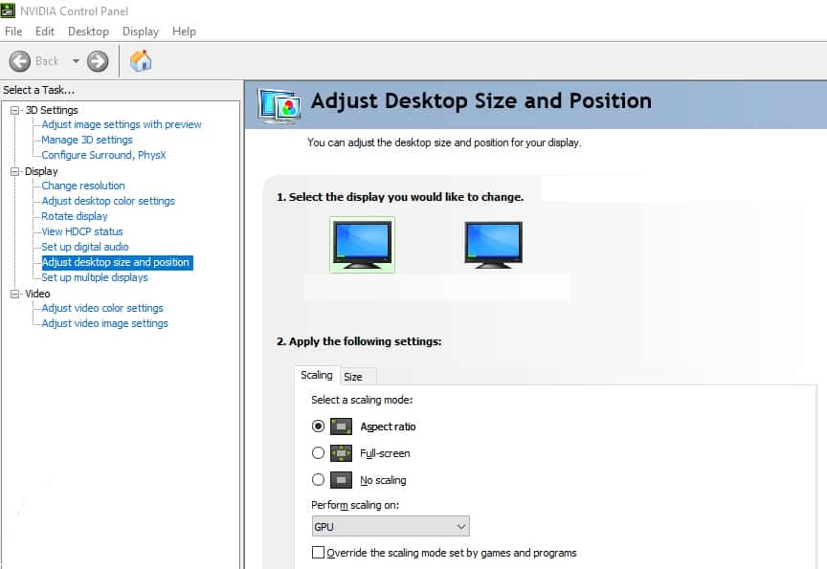The width and height of the screenshot is (827, 569).
Task: Open the Edit menu
Action: (45, 32)
